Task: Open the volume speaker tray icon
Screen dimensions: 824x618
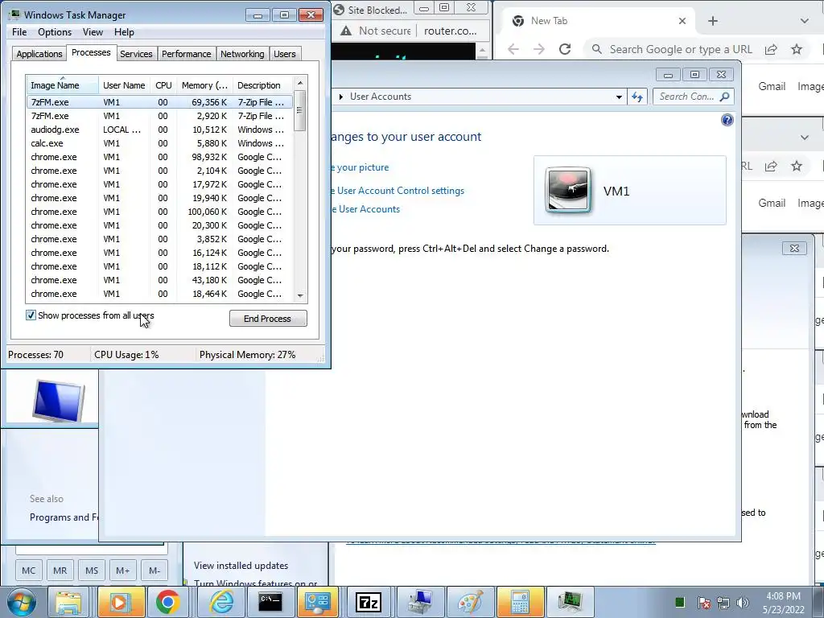Action: coord(743,603)
